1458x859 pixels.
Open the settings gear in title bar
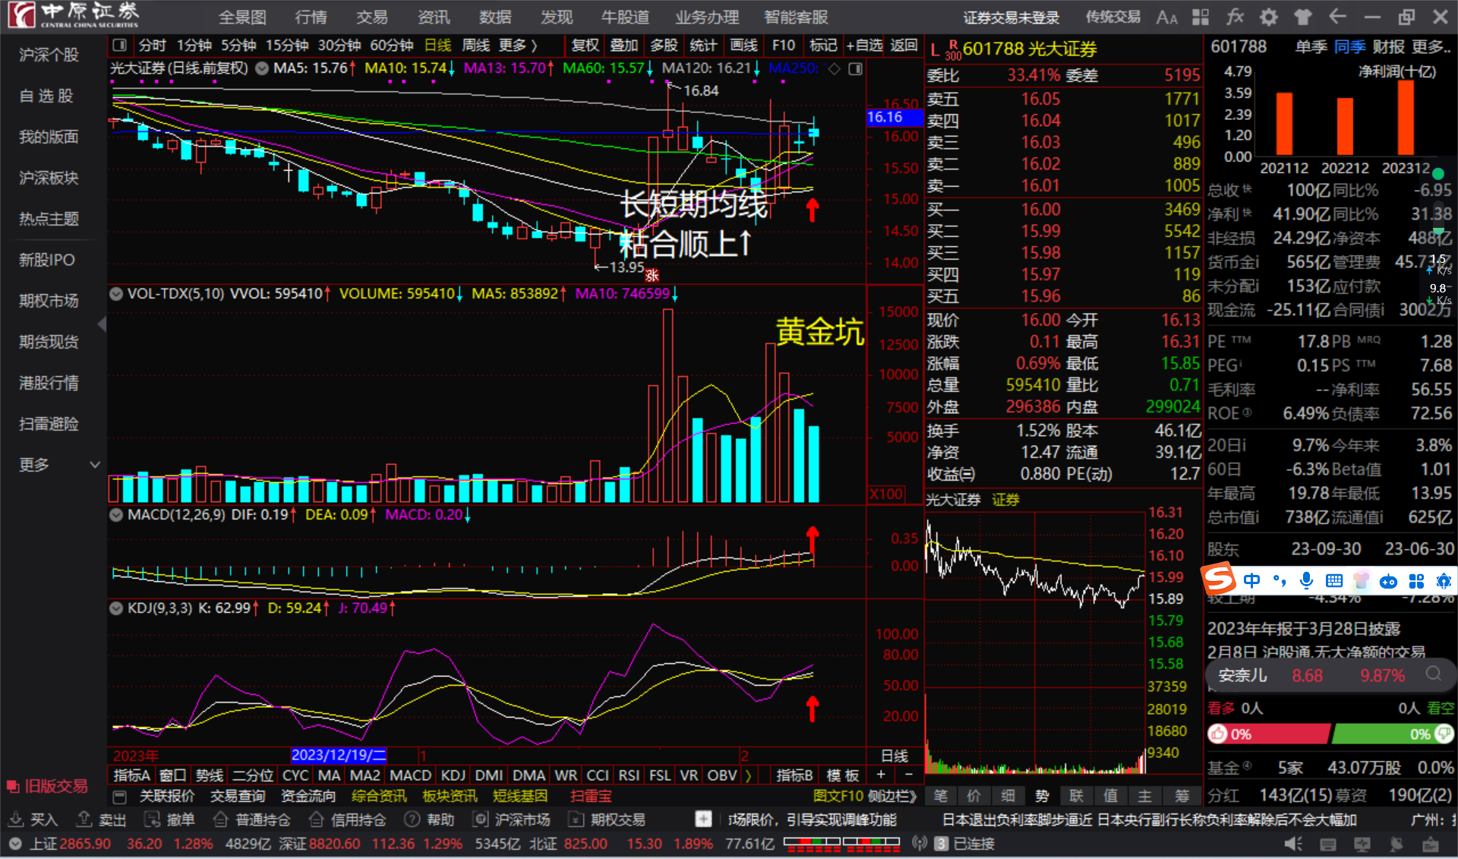[x=1268, y=17]
